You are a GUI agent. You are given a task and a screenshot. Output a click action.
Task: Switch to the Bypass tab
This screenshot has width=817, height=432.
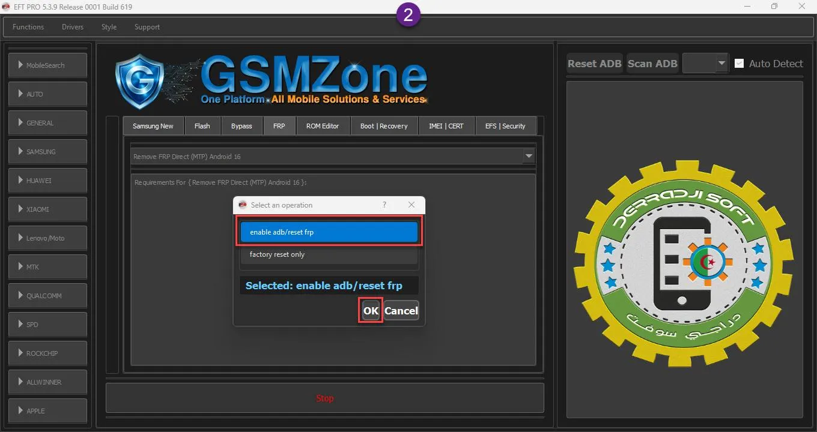pyautogui.click(x=241, y=126)
